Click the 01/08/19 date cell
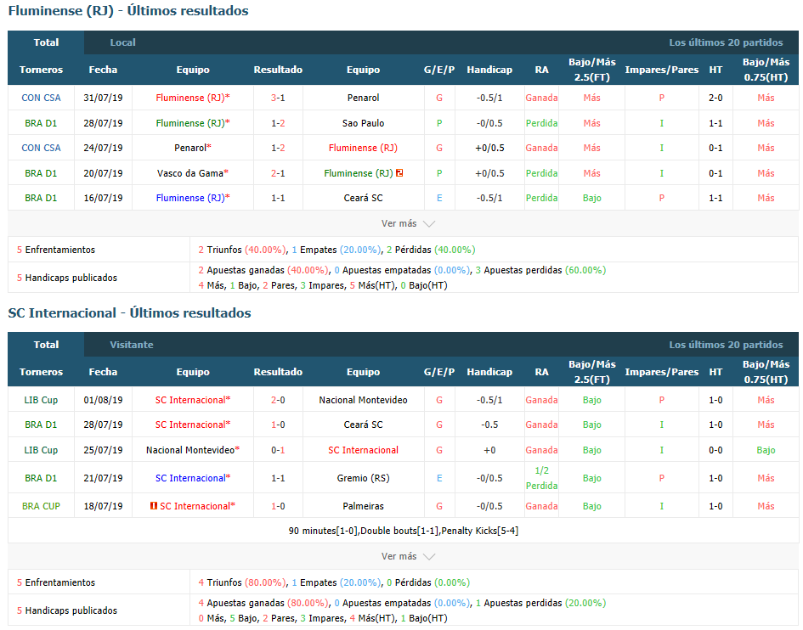 [x=103, y=400]
